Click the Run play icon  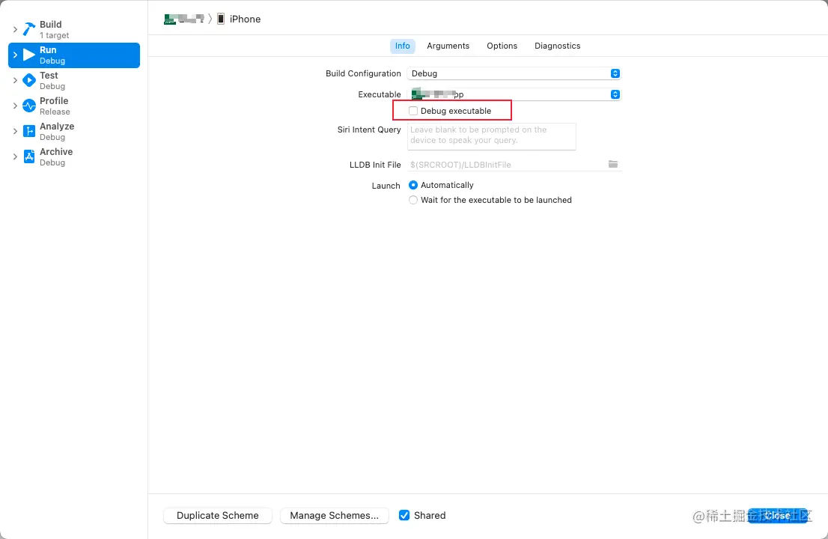[x=29, y=55]
